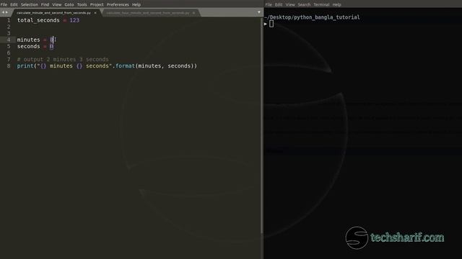
Task: Close the second inactive editor tab
Action: tap(193, 13)
